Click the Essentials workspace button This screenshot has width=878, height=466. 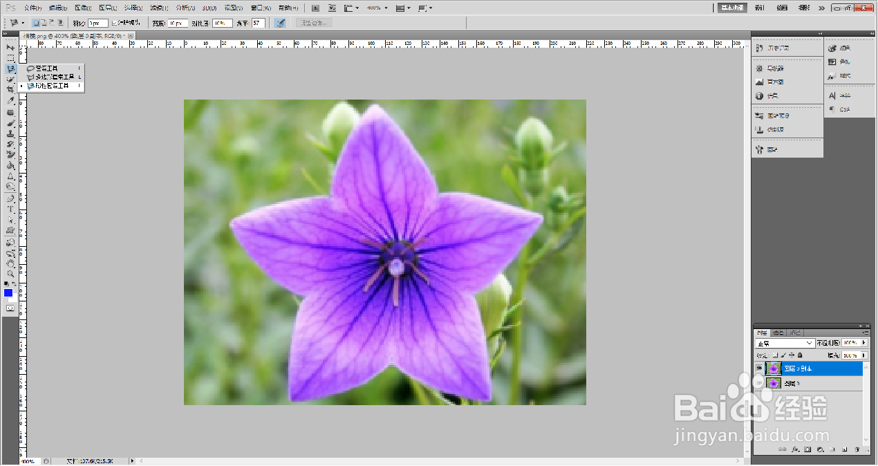click(x=733, y=8)
